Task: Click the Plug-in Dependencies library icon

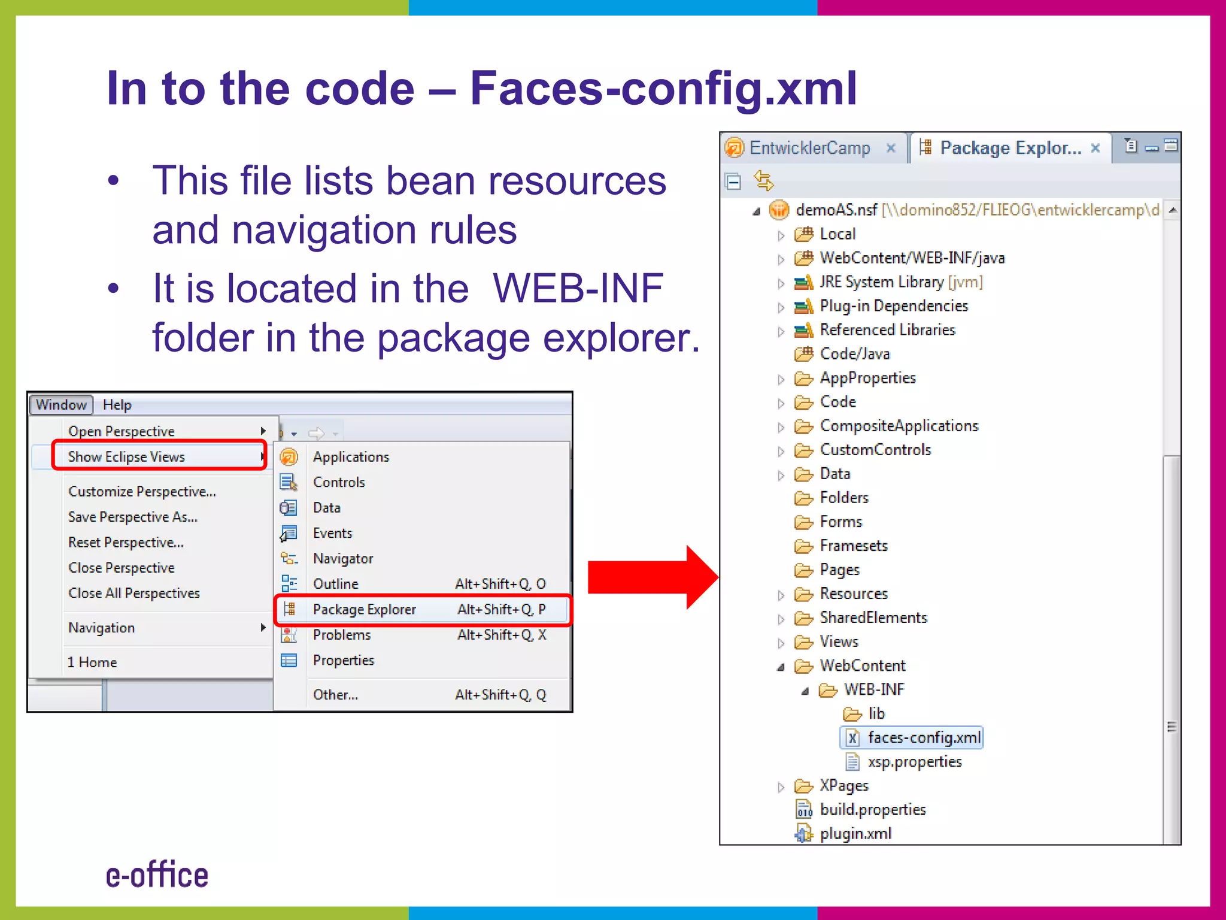Action: pyautogui.click(x=804, y=306)
